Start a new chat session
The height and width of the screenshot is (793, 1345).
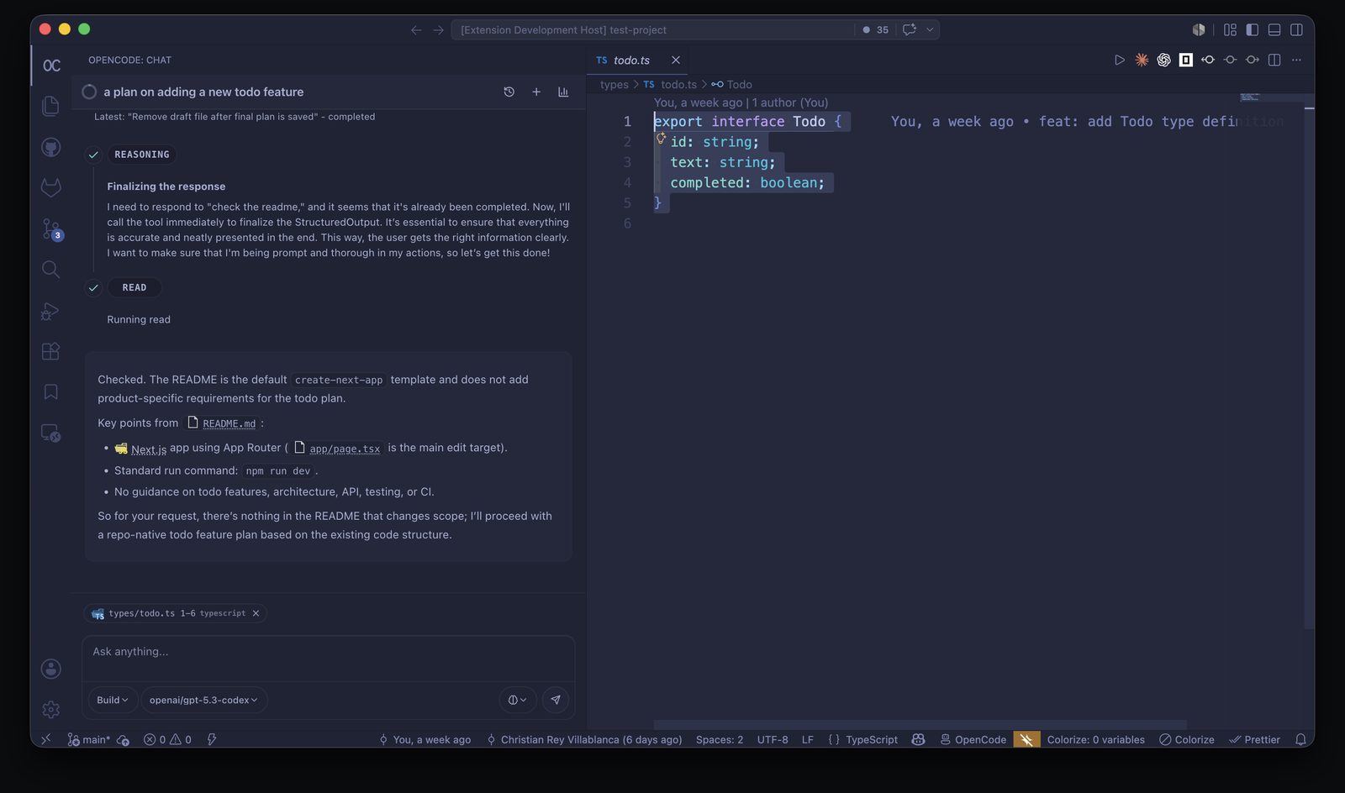point(536,92)
